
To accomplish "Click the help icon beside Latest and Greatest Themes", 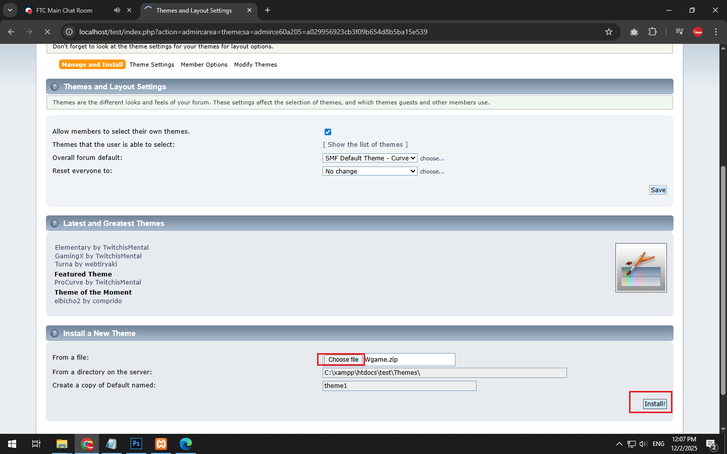I will (55, 223).
